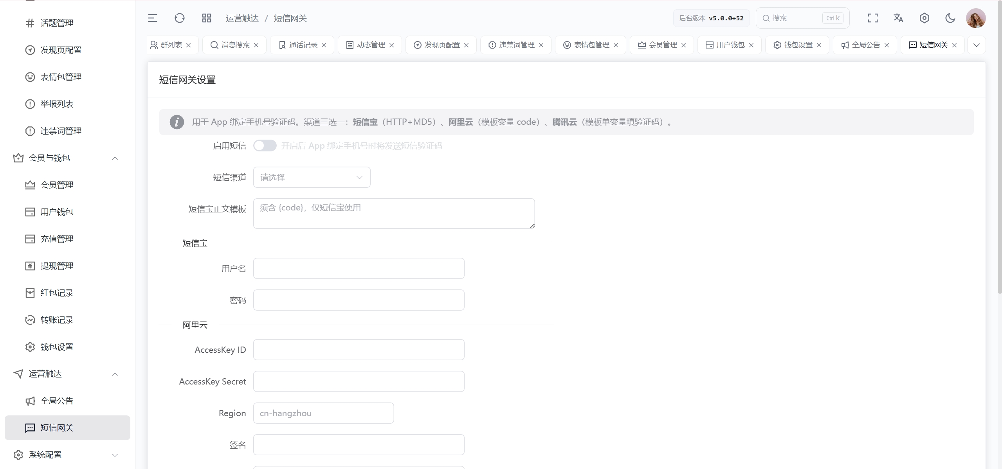Open 发现页配置 in the sidebar
Viewport: 1002px width, 469px height.
tap(67, 50)
